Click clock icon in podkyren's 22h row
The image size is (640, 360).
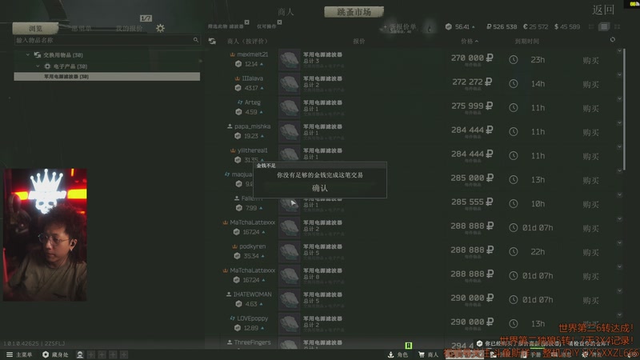tap(514, 252)
